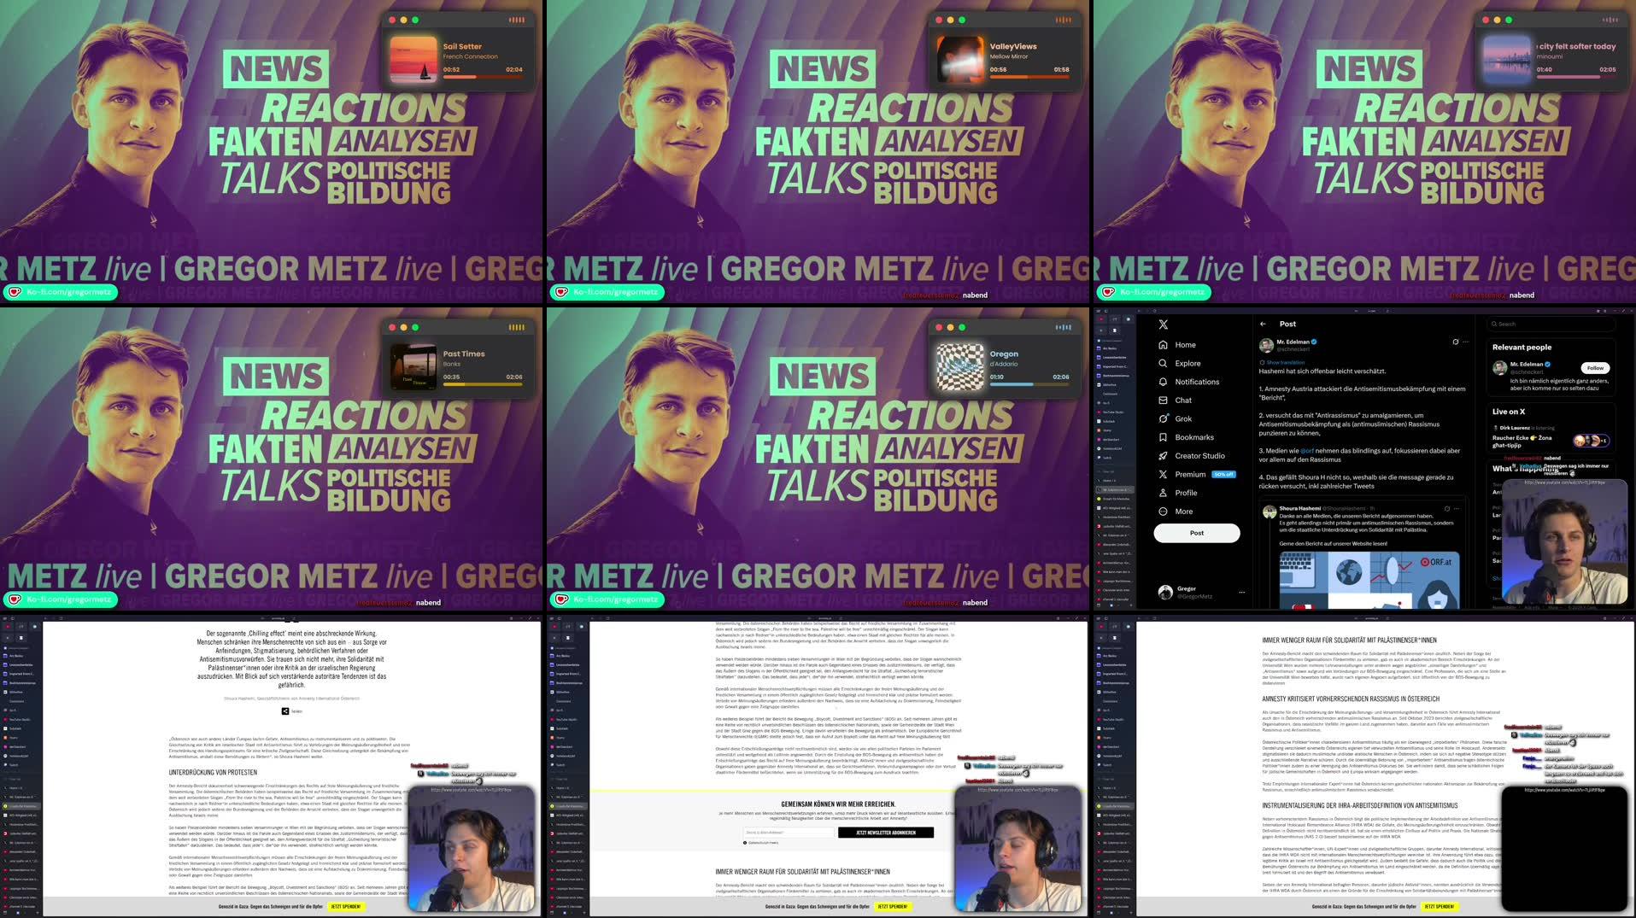Click the back arrow on the Post view
The height and width of the screenshot is (918, 1636).
[1264, 324]
